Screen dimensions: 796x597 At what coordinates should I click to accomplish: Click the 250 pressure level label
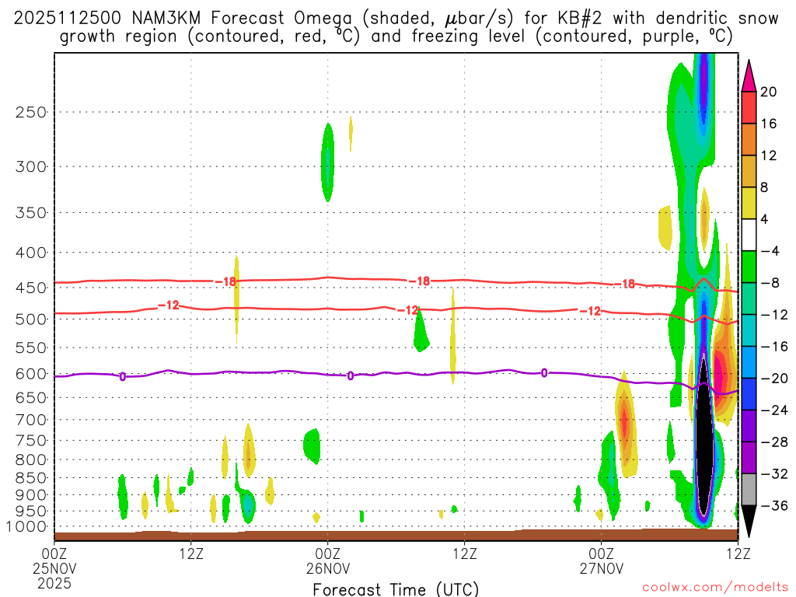(x=31, y=112)
